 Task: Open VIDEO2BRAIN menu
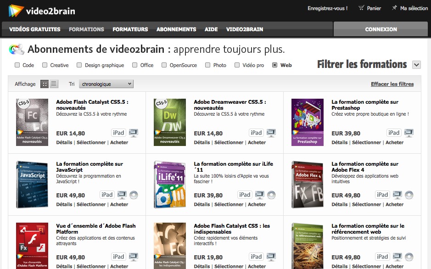(x=245, y=29)
